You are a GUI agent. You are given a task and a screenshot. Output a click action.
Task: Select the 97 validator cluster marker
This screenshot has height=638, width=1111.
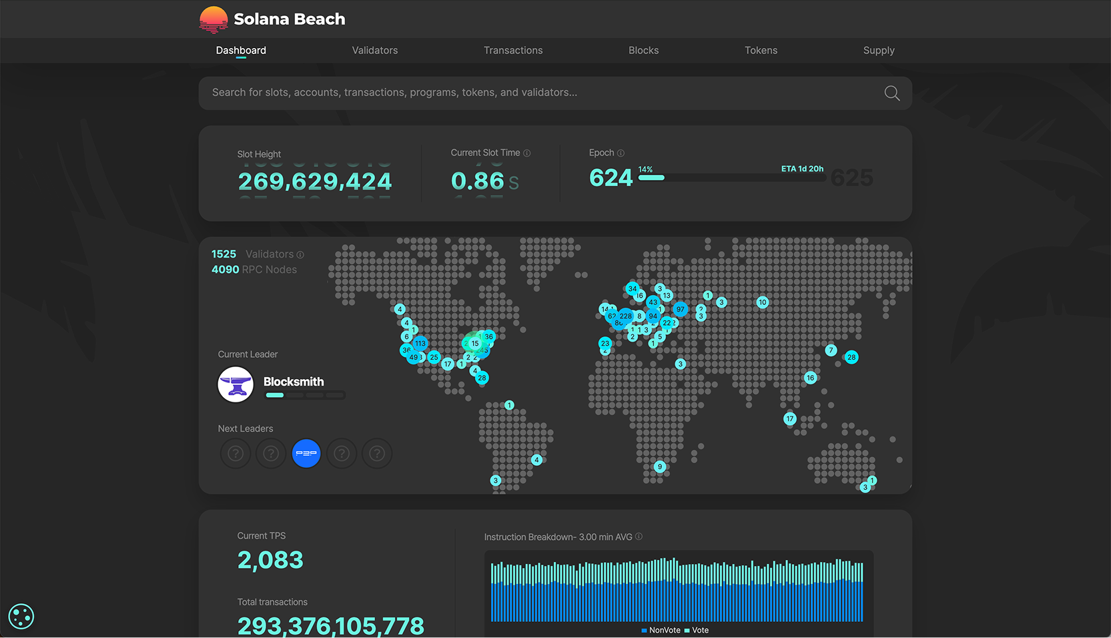click(680, 309)
